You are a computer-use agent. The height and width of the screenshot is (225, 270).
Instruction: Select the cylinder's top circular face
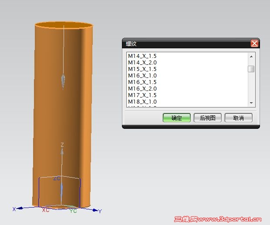coord(64,25)
